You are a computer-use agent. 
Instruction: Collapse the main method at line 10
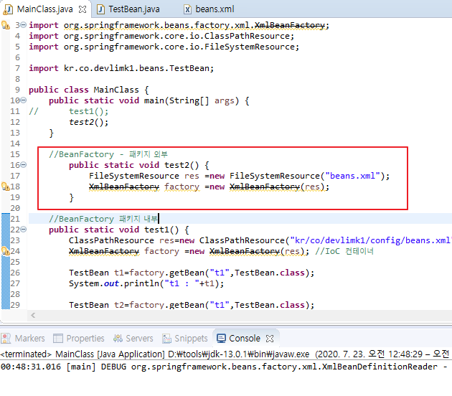[x=24, y=100]
